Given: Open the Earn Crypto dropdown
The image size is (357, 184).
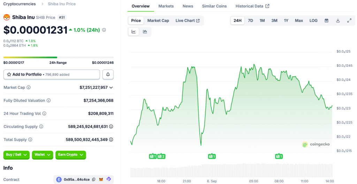Looking at the screenshot, I should coord(71,155).
